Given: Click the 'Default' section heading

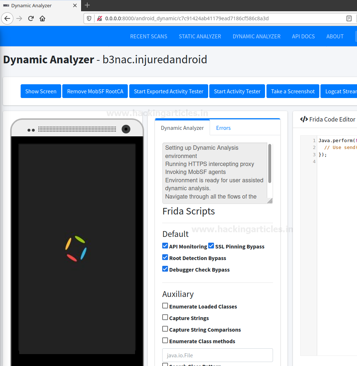Looking at the screenshot, I should (x=176, y=234).
